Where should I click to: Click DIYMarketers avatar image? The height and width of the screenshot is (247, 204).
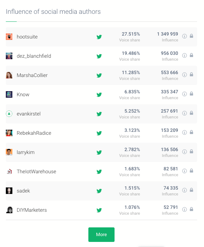click(9, 210)
